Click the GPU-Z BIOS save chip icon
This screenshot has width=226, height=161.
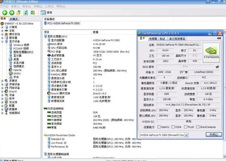[x=217, y=67]
